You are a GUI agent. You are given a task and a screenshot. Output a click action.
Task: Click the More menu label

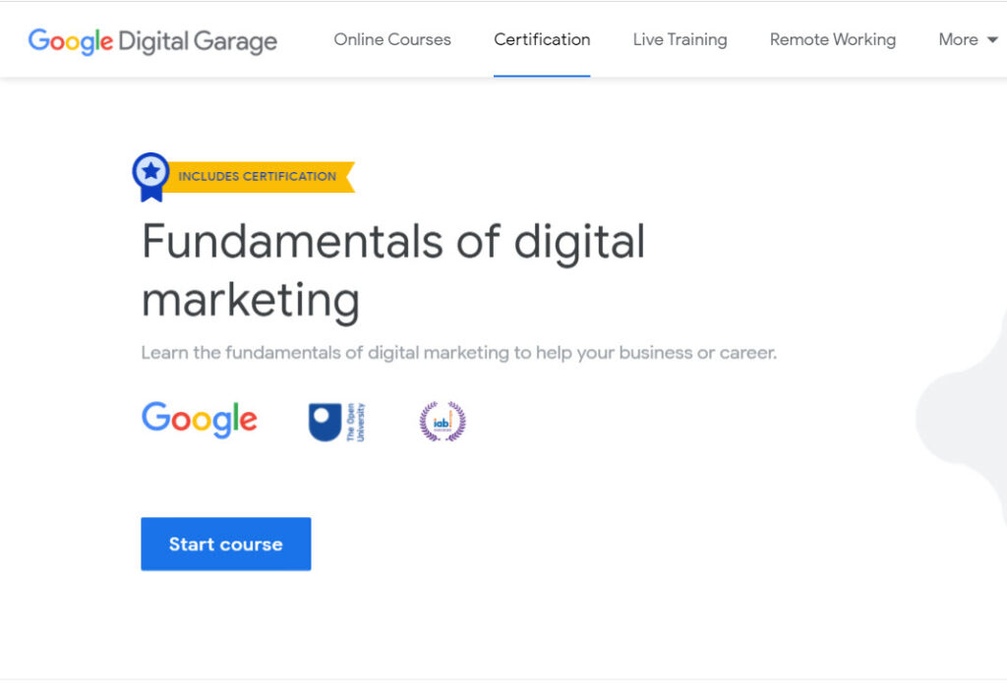click(x=958, y=39)
